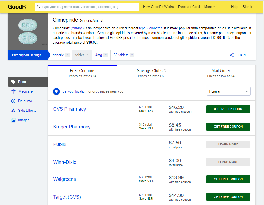
Task: Open the Walgreens pharmacy link
Action: [64, 179]
